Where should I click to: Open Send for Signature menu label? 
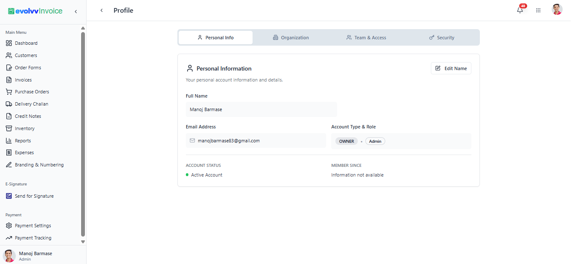click(x=34, y=196)
